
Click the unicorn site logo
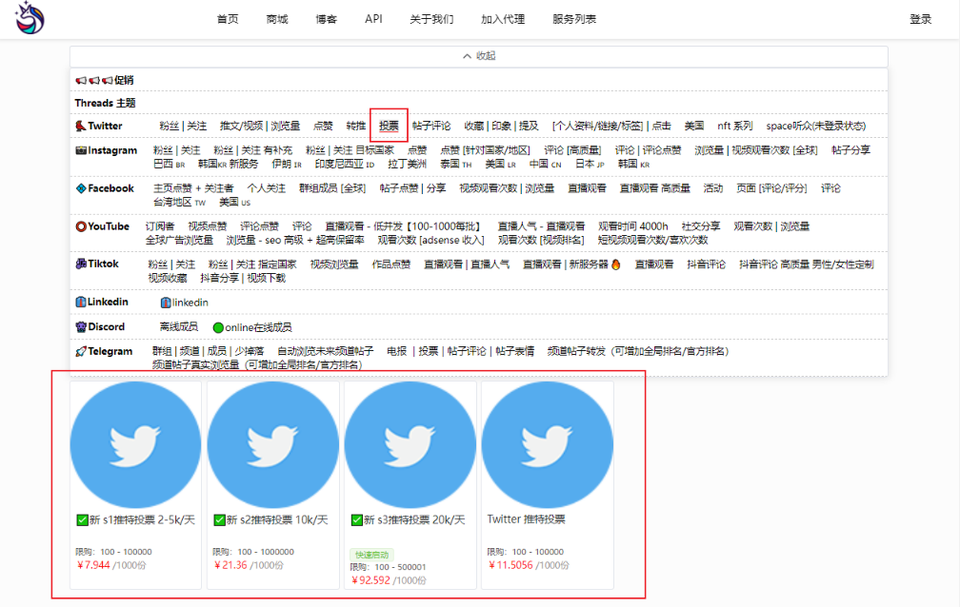pyautogui.click(x=30, y=18)
